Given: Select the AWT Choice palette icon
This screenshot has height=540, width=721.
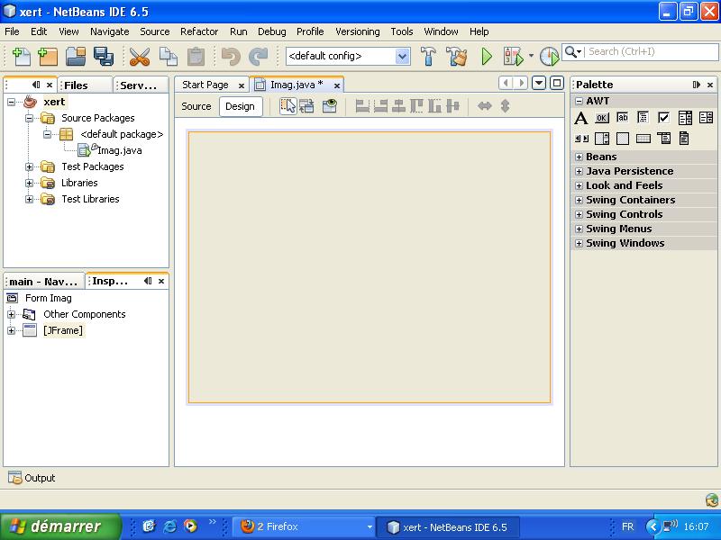Looking at the screenshot, I should (685, 118).
